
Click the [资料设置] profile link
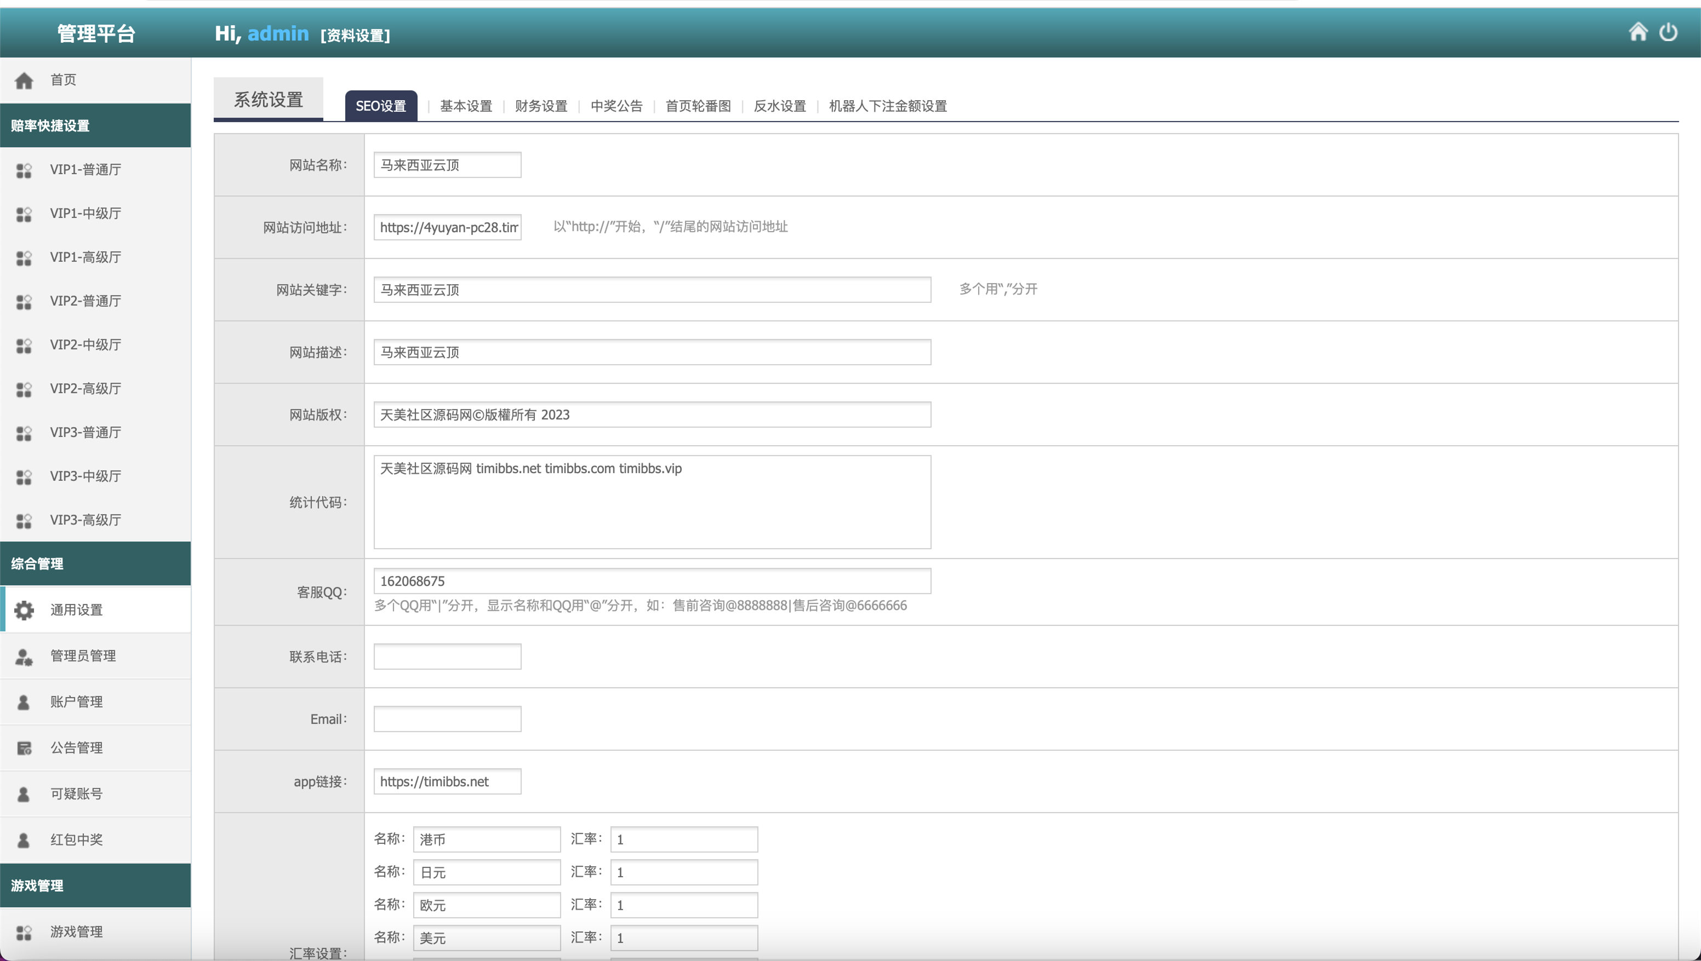[355, 36]
